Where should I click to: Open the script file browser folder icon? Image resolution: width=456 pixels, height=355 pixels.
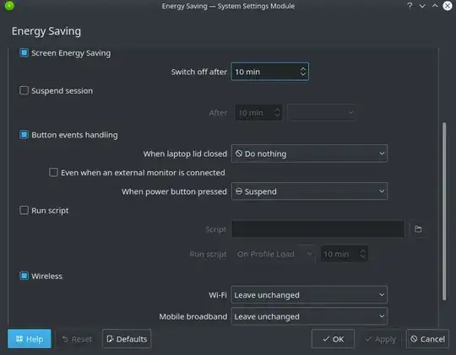click(418, 229)
